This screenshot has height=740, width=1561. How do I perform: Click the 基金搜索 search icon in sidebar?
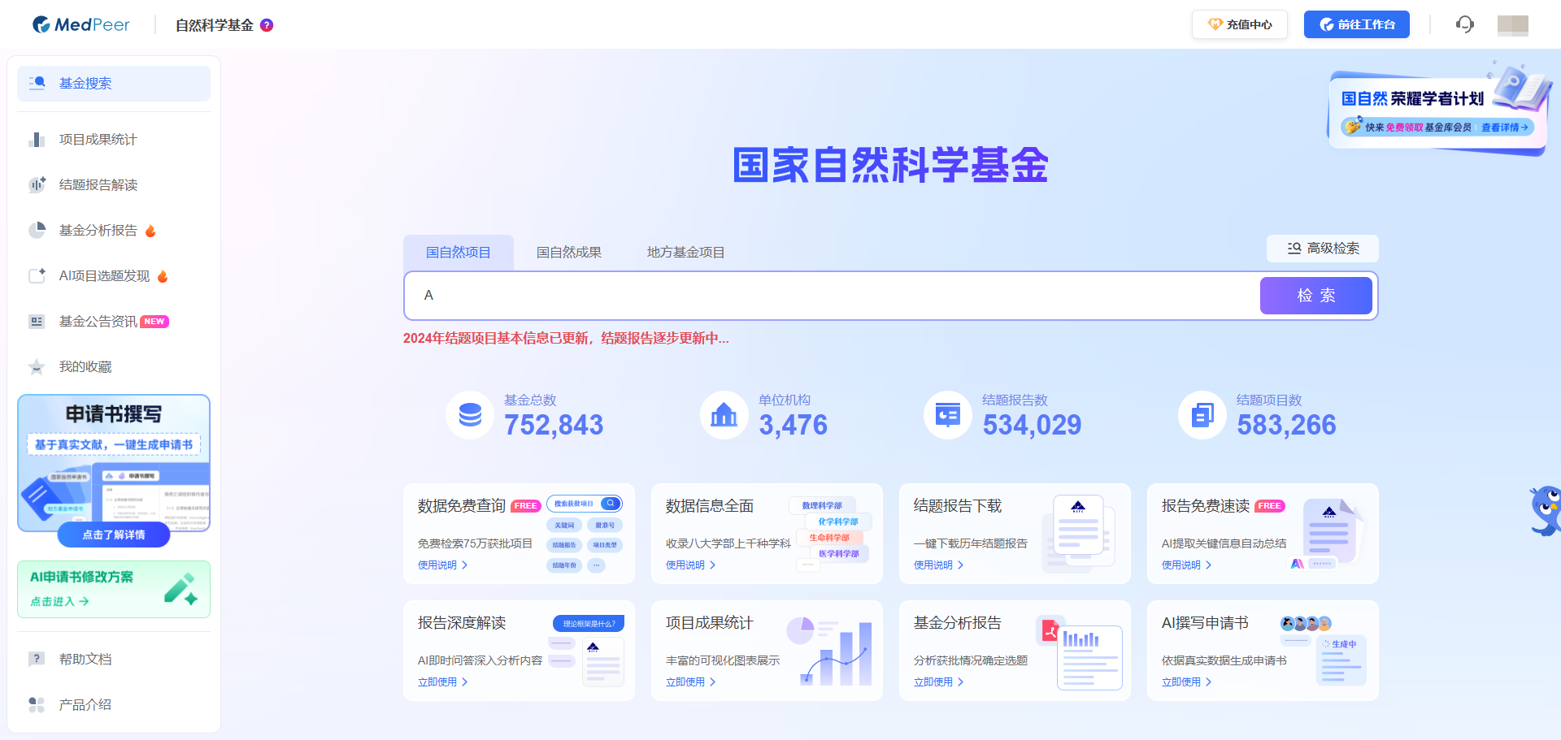tap(37, 83)
